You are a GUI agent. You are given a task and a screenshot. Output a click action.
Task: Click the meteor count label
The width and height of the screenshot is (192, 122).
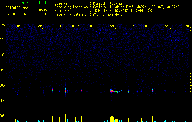click(x=43, y=9)
